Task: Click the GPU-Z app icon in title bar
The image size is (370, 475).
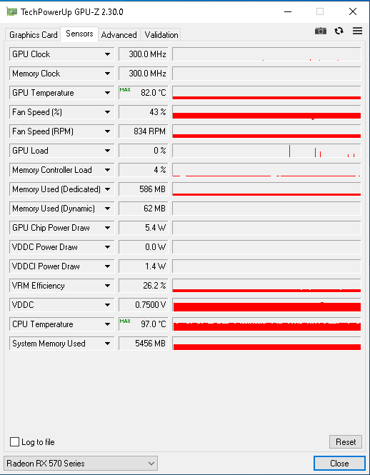Action: [11, 12]
